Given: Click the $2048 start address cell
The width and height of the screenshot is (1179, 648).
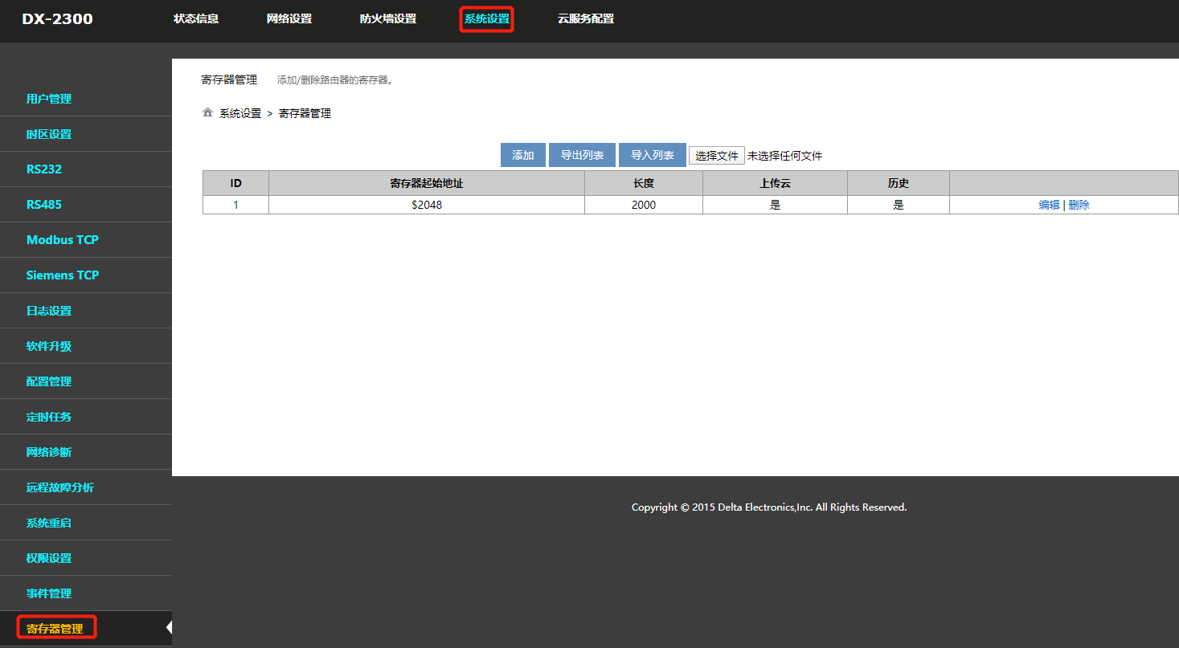Looking at the screenshot, I should (427, 205).
